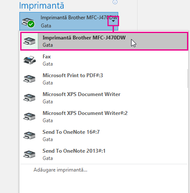
Task: Click Adăugare imprimantă... link
Action: pos(60,170)
